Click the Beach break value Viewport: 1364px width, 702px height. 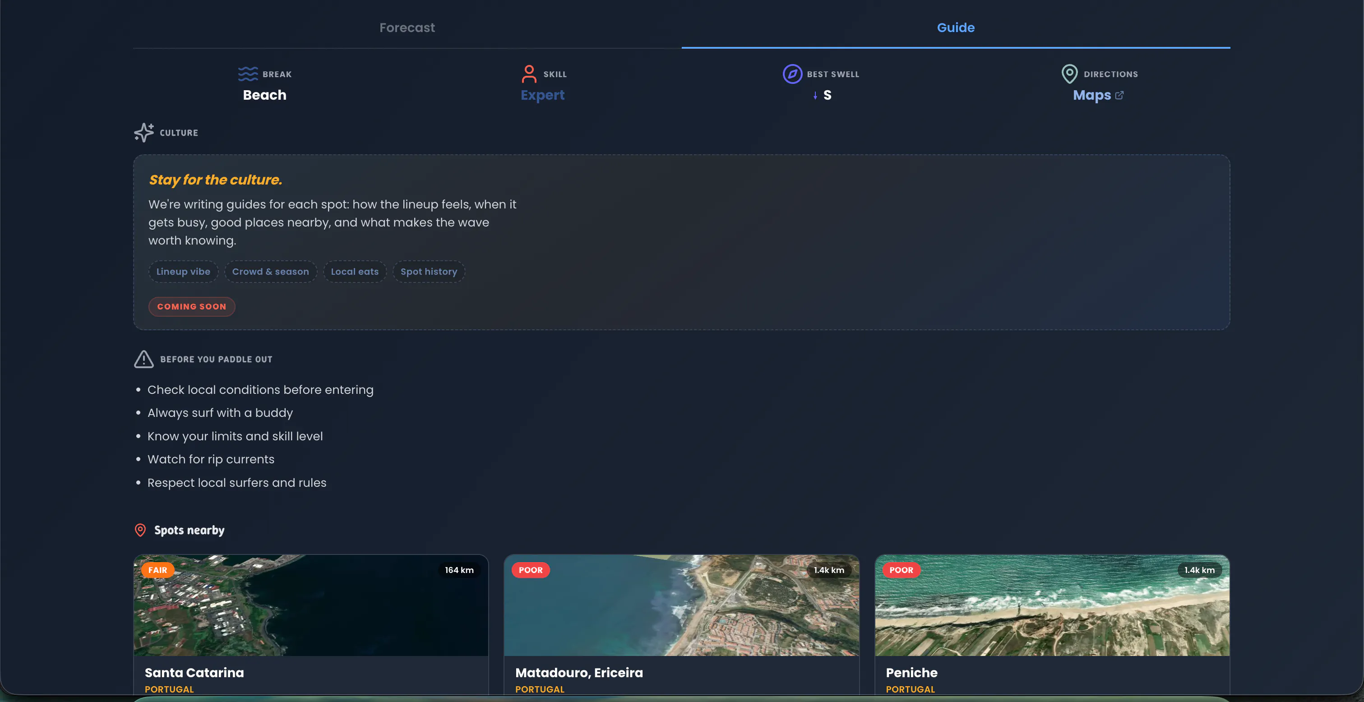(265, 95)
